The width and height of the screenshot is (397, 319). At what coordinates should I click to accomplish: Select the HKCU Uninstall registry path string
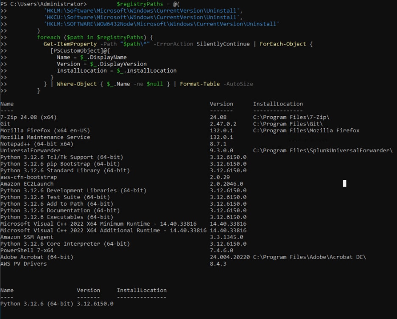[x=142, y=17]
